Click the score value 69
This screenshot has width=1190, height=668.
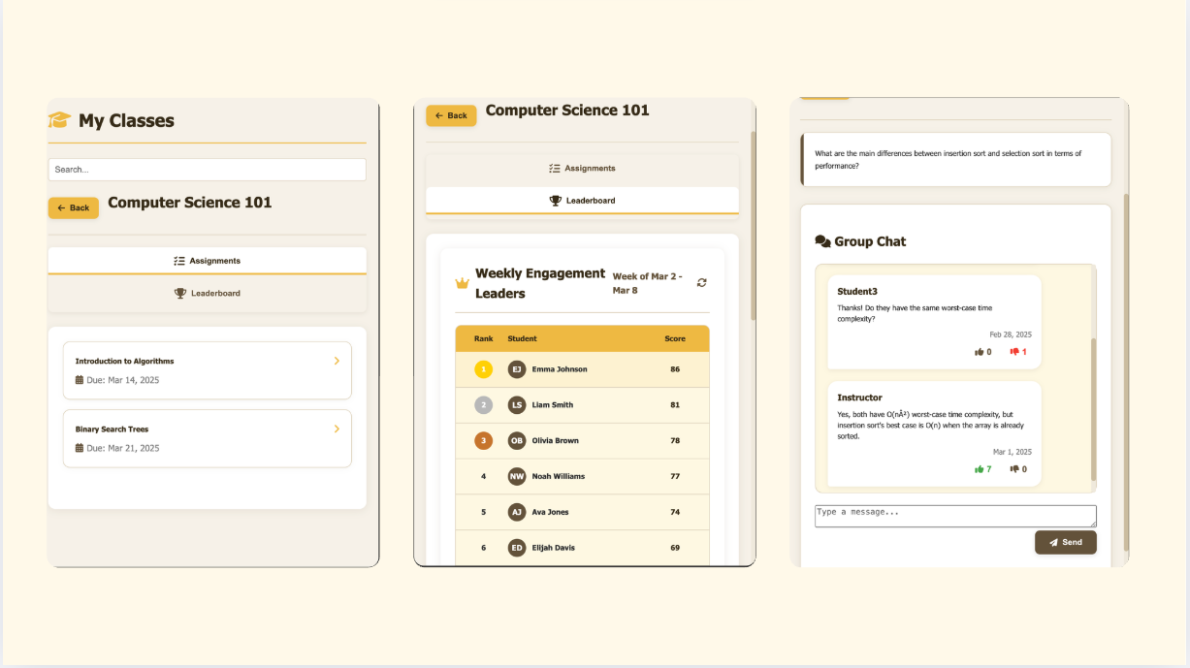(675, 548)
